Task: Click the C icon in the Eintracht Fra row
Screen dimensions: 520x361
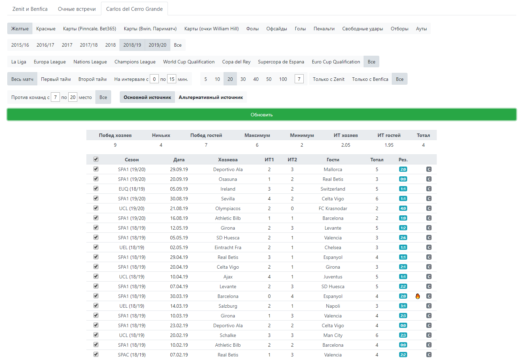Action: 429,247
